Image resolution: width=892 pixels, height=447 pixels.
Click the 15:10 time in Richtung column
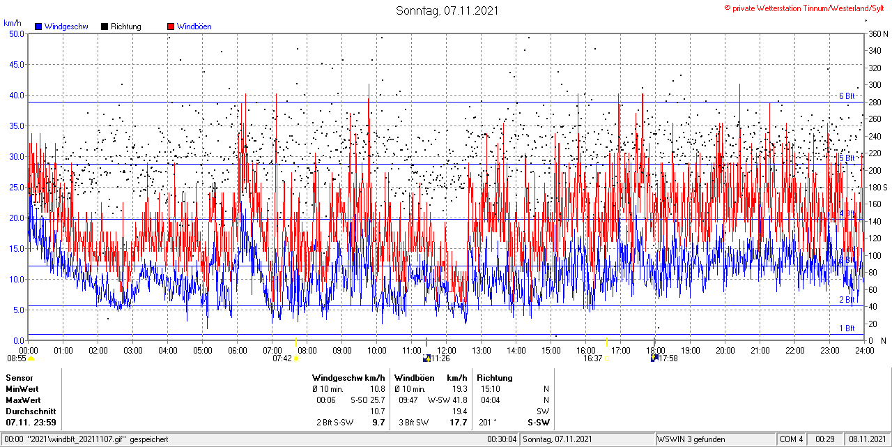pos(490,388)
